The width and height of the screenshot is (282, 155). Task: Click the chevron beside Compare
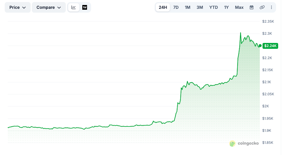click(59, 8)
